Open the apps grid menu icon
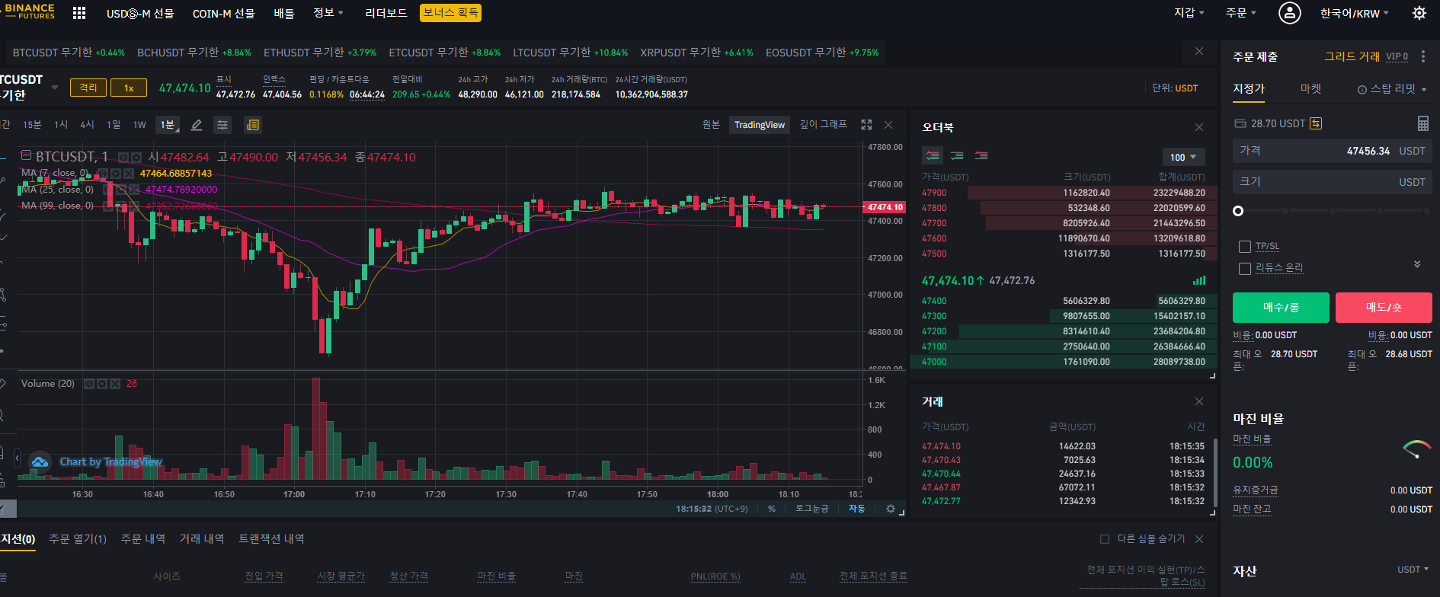 point(79,13)
